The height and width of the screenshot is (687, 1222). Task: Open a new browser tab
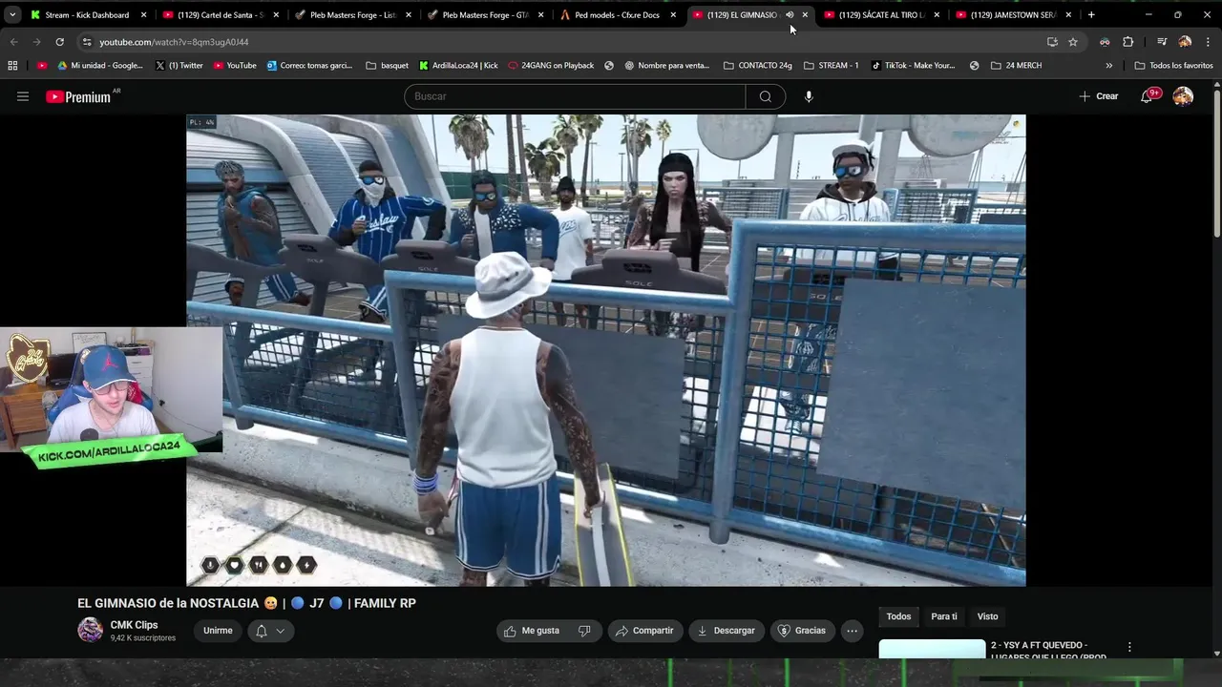click(1091, 15)
